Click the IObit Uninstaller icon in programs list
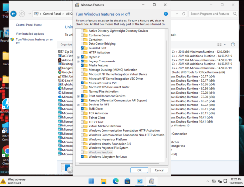Image resolution: width=244 pixels, height=187 pixels. coord(60,76)
